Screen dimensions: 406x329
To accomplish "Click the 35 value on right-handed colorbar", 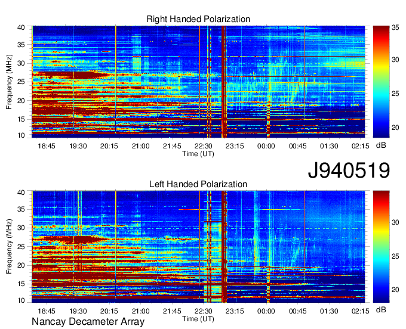I will [395, 27].
